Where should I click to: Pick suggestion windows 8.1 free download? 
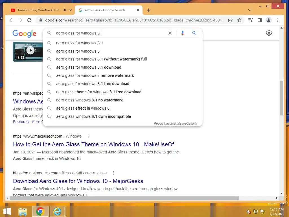tap(122, 84)
